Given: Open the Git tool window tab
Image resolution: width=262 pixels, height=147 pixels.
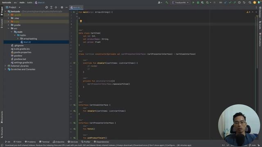Looking at the screenshot, I should click(7, 142).
